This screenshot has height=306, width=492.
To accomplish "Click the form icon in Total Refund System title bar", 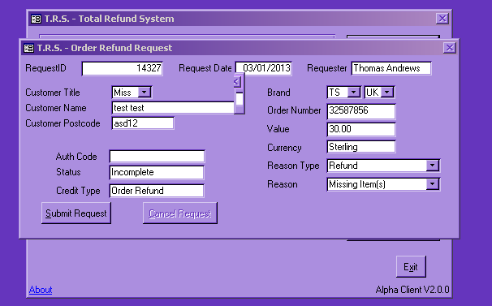I will click(36, 19).
